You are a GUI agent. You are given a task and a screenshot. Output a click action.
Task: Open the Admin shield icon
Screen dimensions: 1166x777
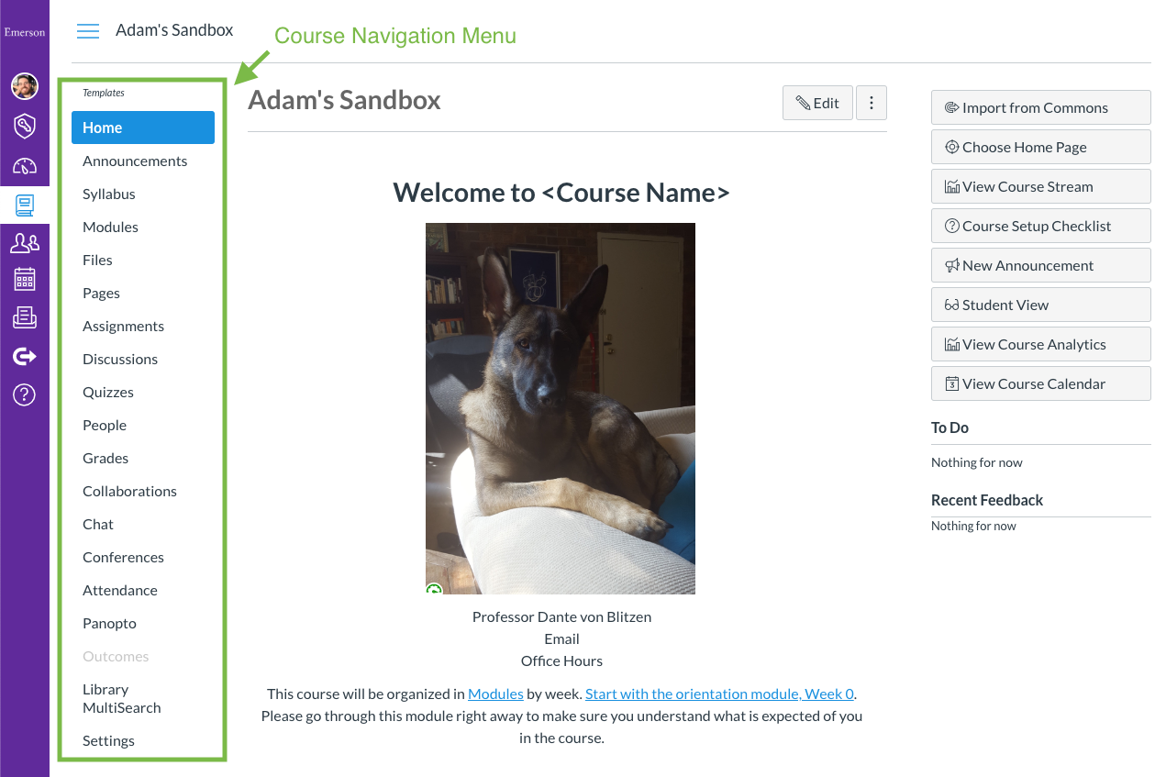25,126
